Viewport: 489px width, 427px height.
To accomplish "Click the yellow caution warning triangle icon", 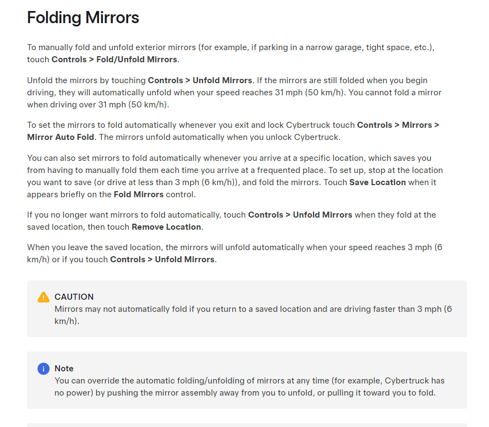I will coord(43,297).
